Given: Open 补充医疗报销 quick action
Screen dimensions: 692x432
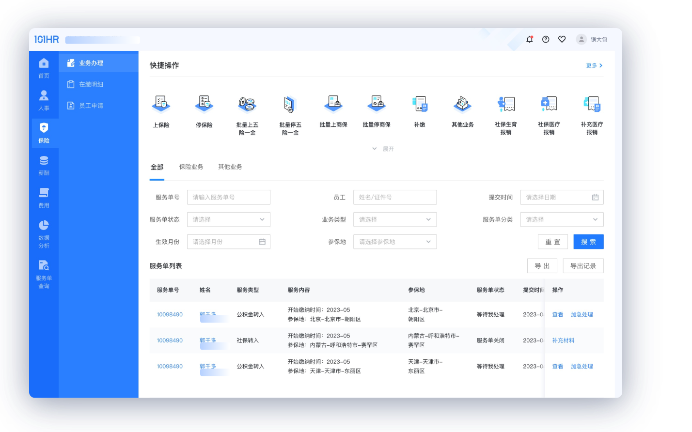Looking at the screenshot, I should [592, 104].
